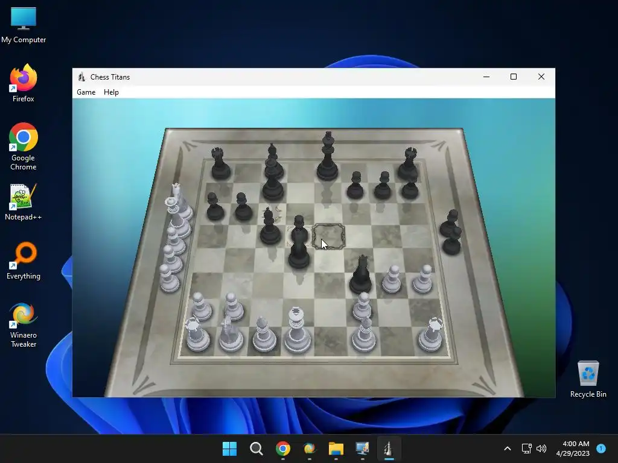618x463 pixels.
Task: Select the white pawn on g3
Action: [392, 280]
